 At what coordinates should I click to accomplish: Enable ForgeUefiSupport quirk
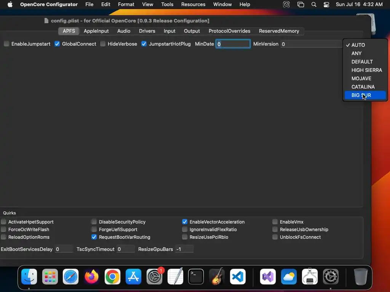[x=94, y=229]
